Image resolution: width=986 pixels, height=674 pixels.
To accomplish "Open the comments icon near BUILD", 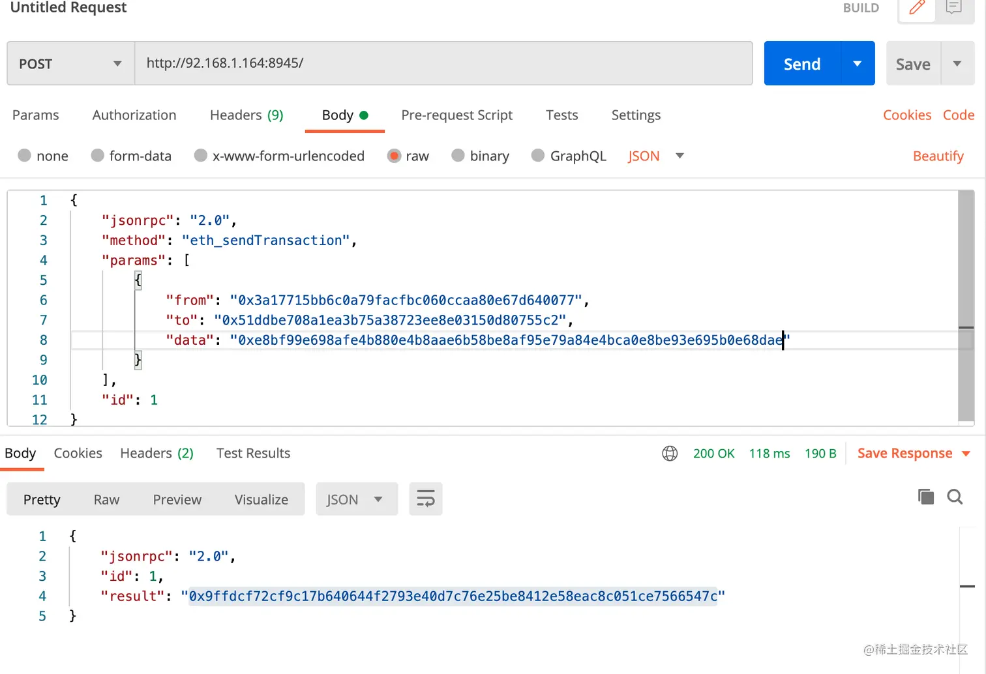I will coord(954,8).
